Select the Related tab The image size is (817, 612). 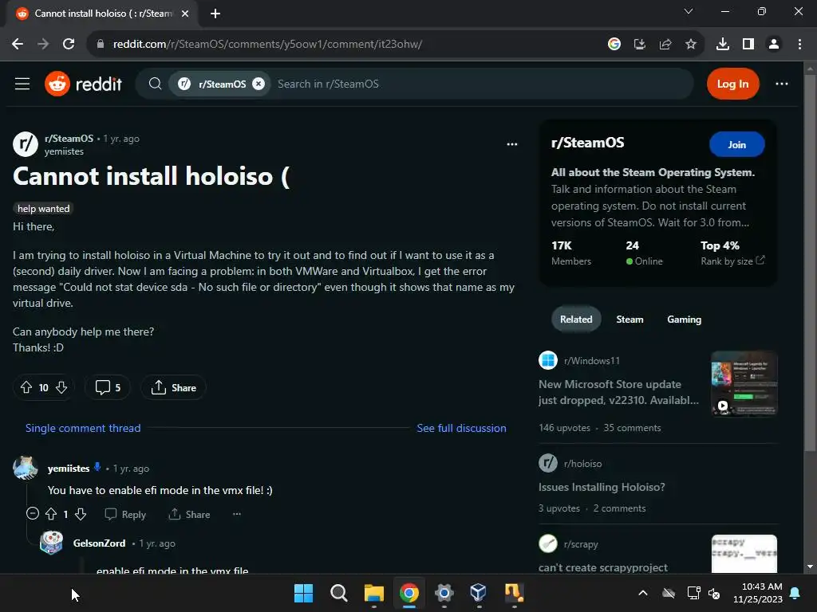point(576,319)
